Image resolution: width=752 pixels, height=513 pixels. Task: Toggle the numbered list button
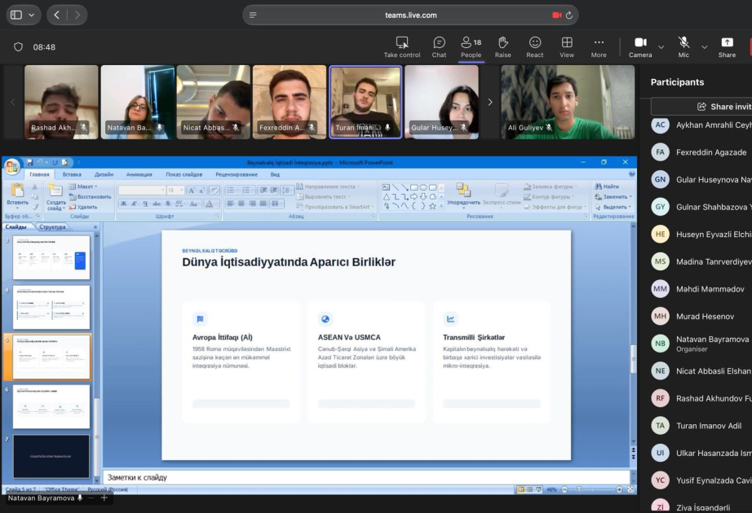(x=248, y=191)
